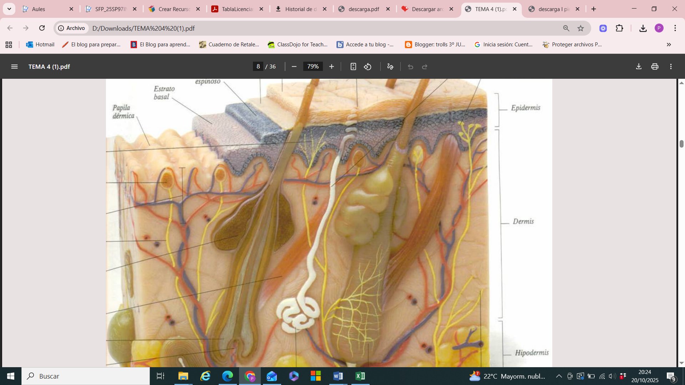685x385 pixels.
Task: Bookmark this page with star icon
Action: [581, 28]
